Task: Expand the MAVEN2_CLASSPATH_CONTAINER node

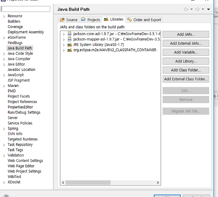Action: point(64,50)
